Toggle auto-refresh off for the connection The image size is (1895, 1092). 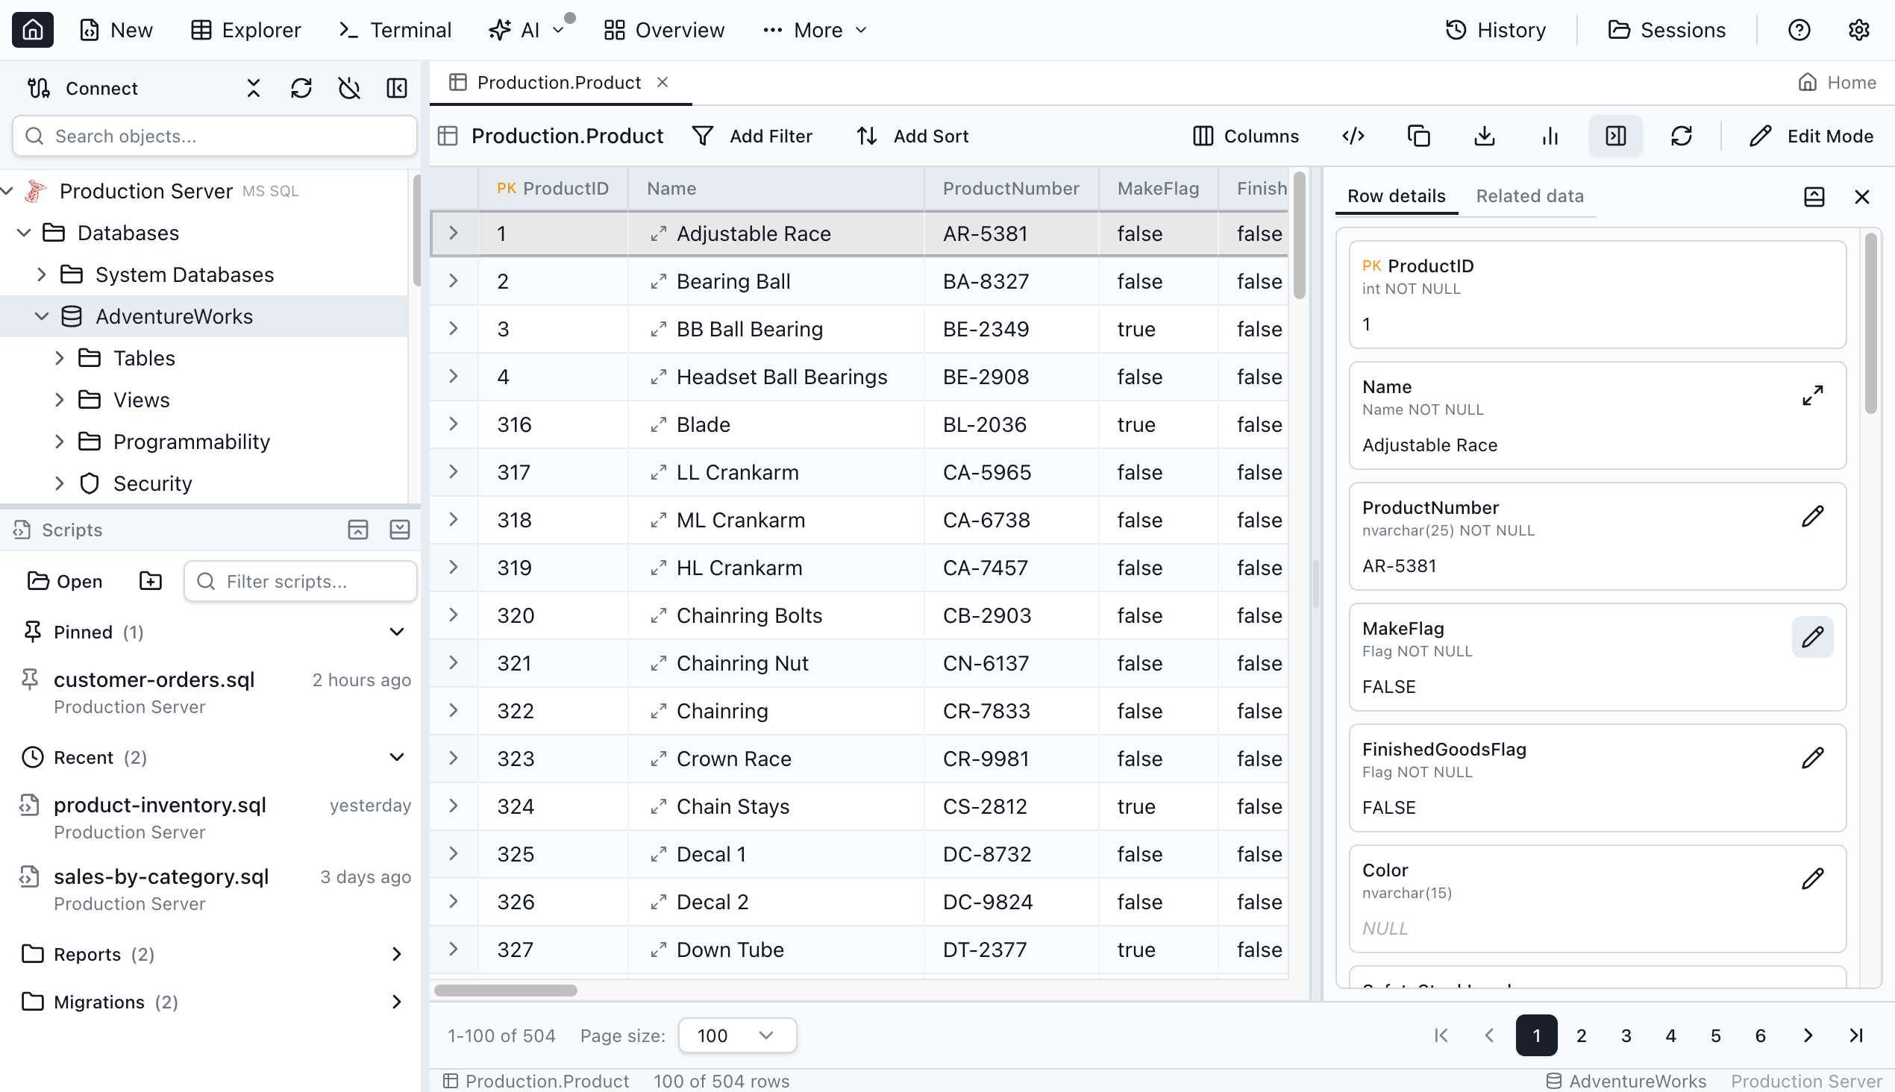point(349,88)
